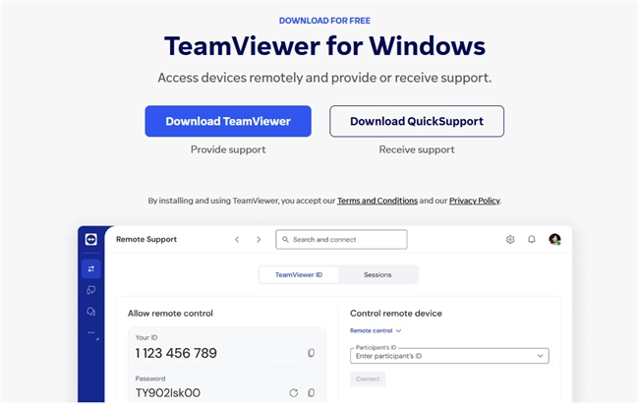This screenshot has height=409, width=639.
Task: Click the TeamViewer logo in the sidebar
Action: point(91,239)
